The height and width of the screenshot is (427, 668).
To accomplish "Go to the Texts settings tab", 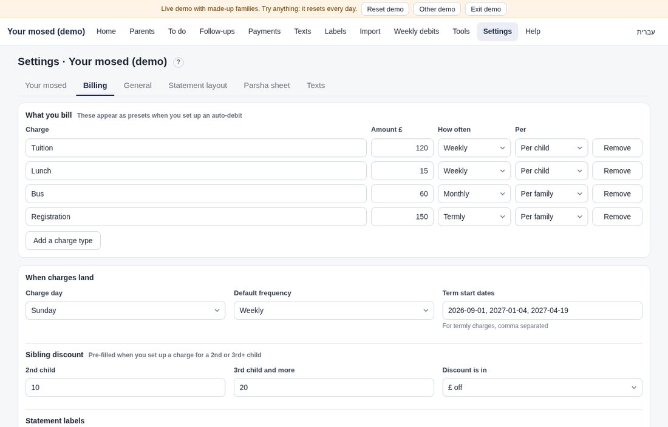I will tap(316, 86).
